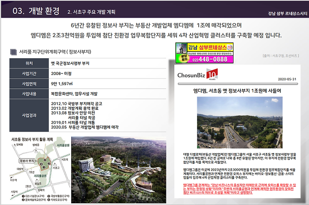Click the ChosunBiz 10 years logo
The image size is (309, 205).
click(x=197, y=74)
